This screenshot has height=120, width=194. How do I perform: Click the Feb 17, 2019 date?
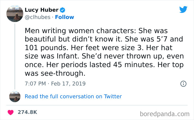pos(69,84)
